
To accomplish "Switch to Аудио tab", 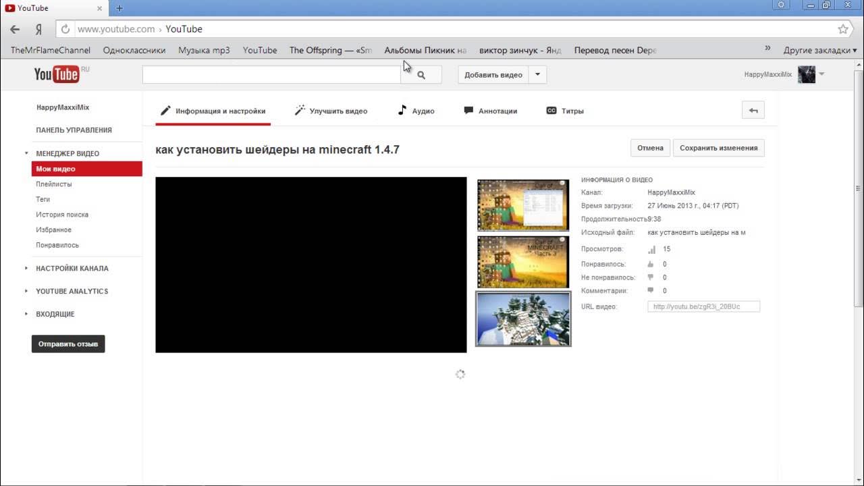I will [416, 111].
